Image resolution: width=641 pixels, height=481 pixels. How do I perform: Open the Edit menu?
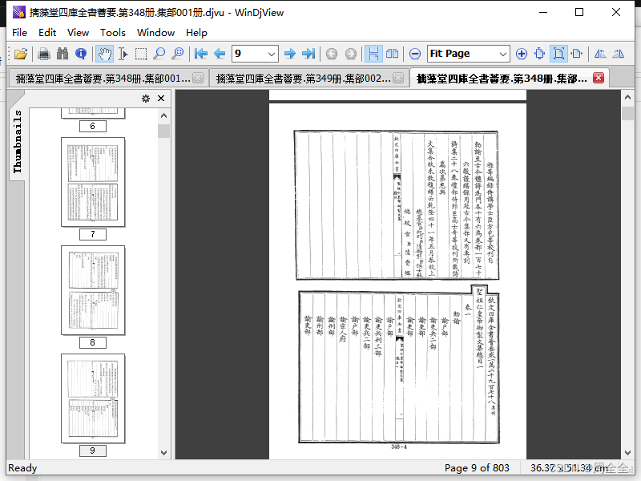pyautogui.click(x=47, y=32)
